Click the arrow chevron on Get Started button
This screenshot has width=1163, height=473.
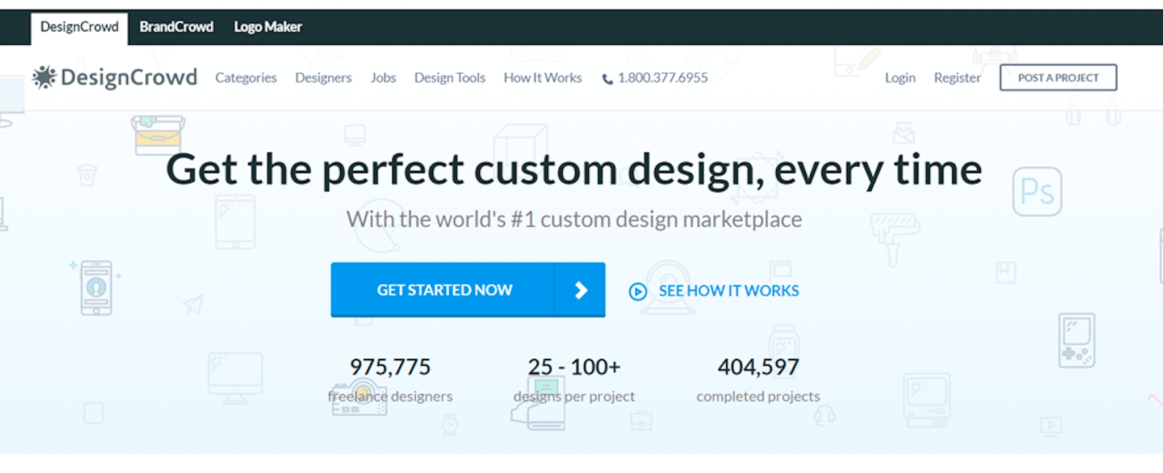click(x=580, y=290)
